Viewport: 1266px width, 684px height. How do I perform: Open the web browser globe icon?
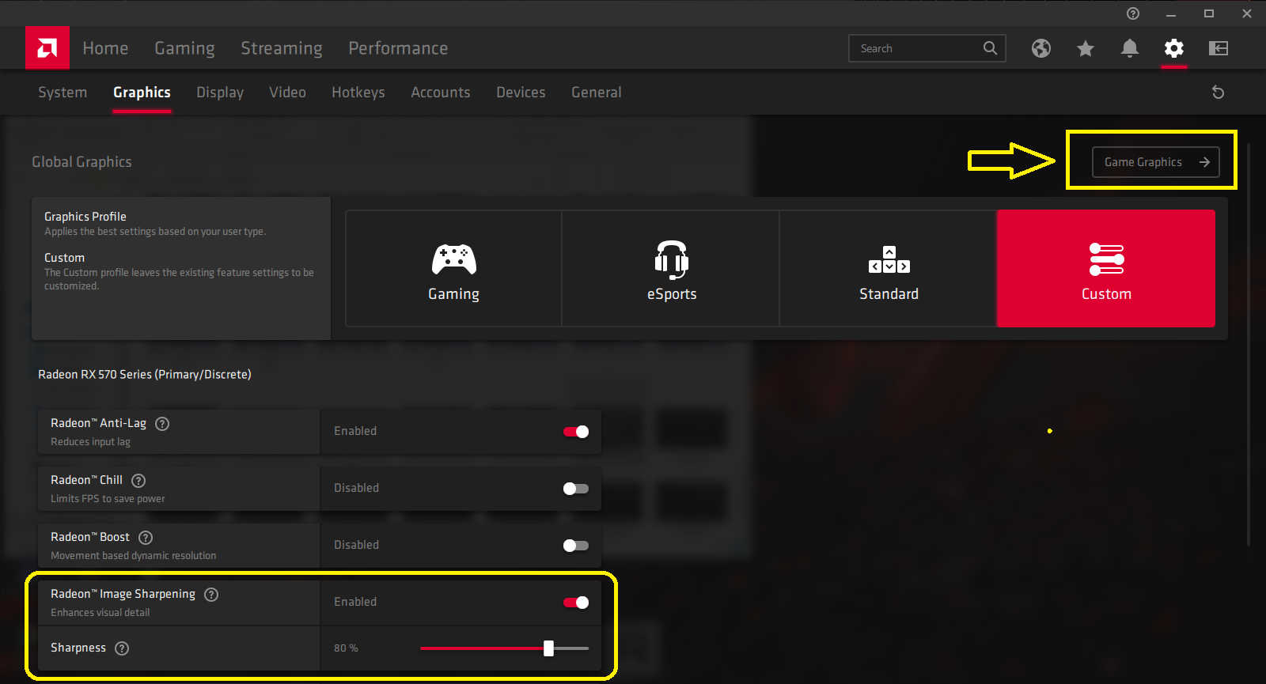(1041, 48)
